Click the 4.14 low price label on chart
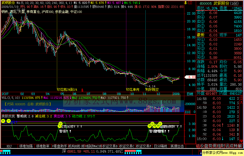 click(152, 86)
